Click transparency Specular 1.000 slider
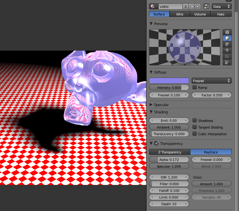Screen dimensions: 239x211 pos(169,166)
